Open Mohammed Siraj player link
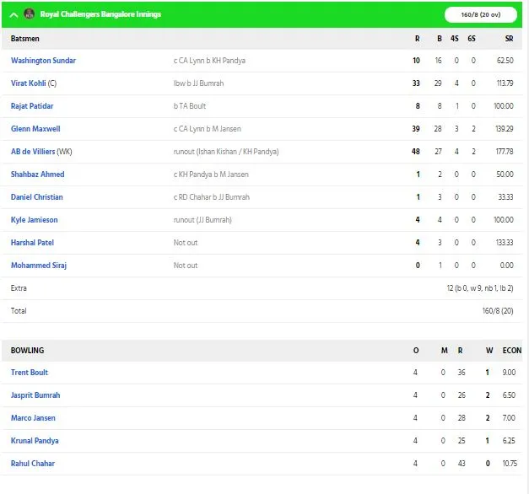Viewport: 529px width, 494px height. click(x=39, y=266)
